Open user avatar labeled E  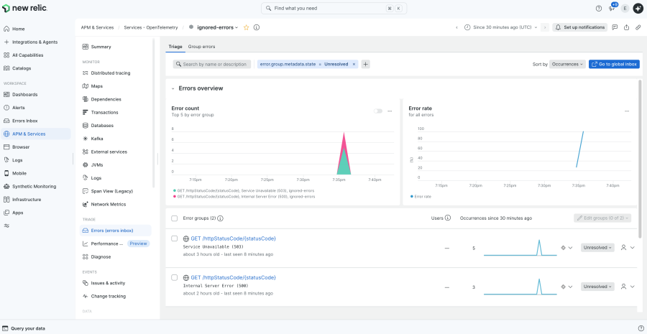[625, 8]
